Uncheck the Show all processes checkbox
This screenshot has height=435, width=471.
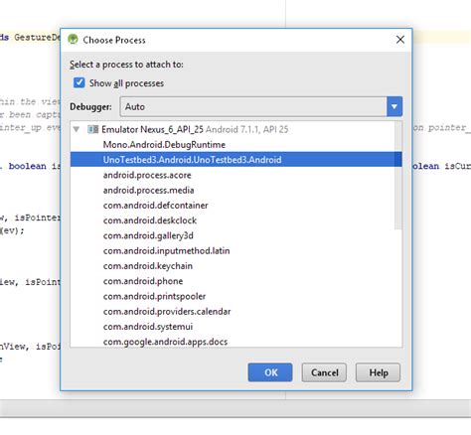(79, 82)
